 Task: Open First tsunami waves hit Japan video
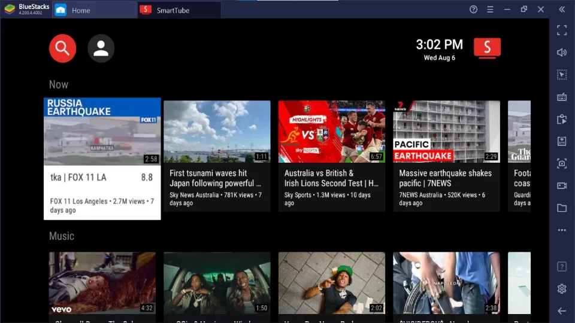click(217, 156)
